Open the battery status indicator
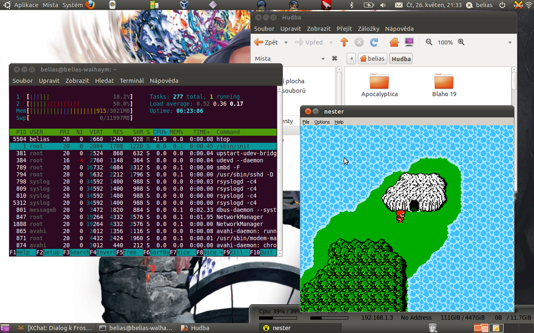 369,5
